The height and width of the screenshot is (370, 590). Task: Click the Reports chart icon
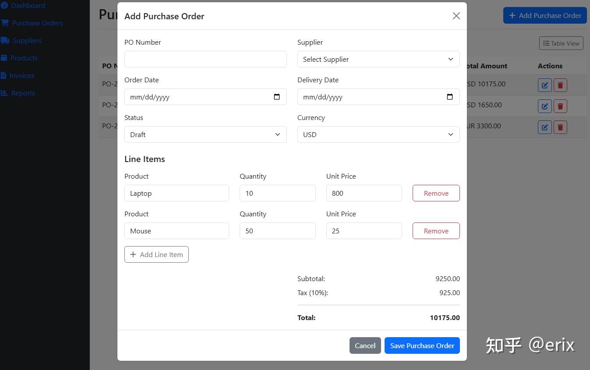pos(4,93)
